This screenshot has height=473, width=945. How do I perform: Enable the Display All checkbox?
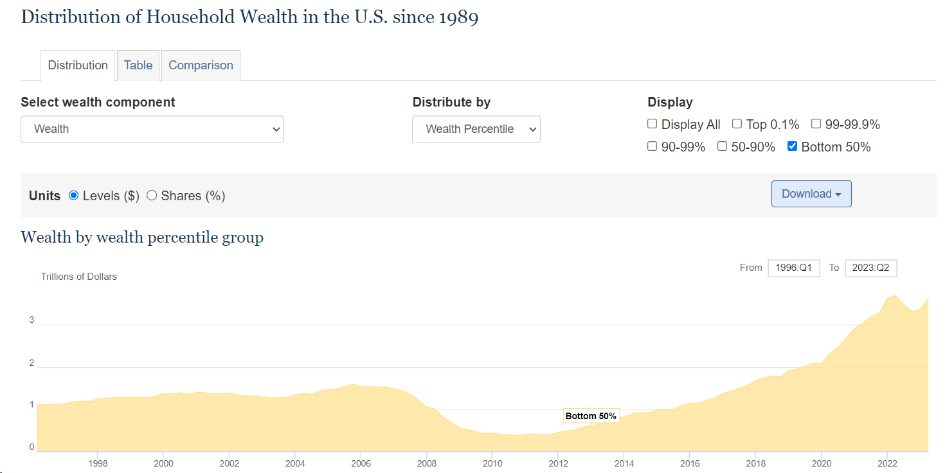652,124
